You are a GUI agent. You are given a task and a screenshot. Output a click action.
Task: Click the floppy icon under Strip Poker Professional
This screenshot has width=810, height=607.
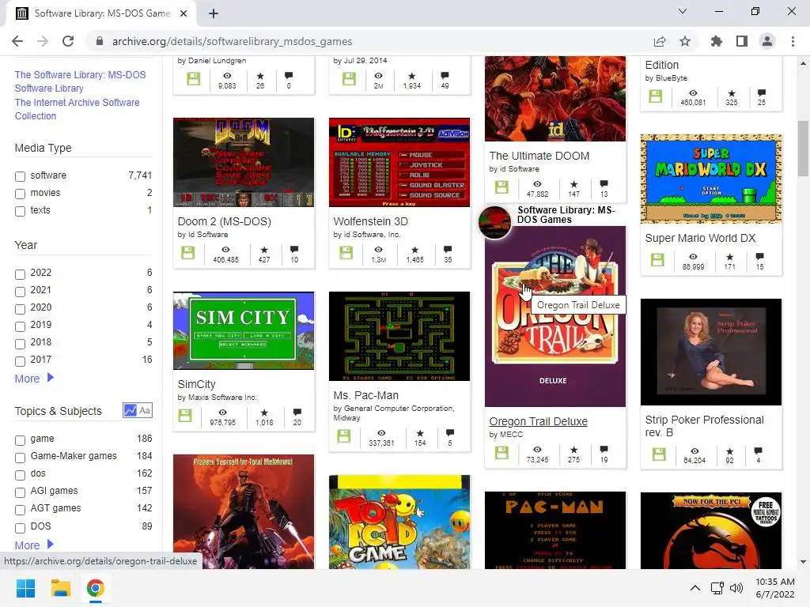pyautogui.click(x=659, y=454)
